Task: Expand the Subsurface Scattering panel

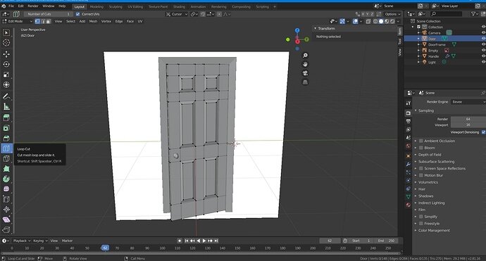Action: [436, 162]
